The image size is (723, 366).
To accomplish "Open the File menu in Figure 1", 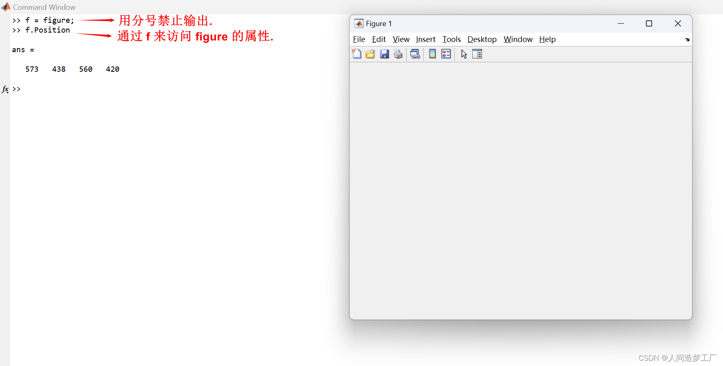I will (x=359, y=40).
